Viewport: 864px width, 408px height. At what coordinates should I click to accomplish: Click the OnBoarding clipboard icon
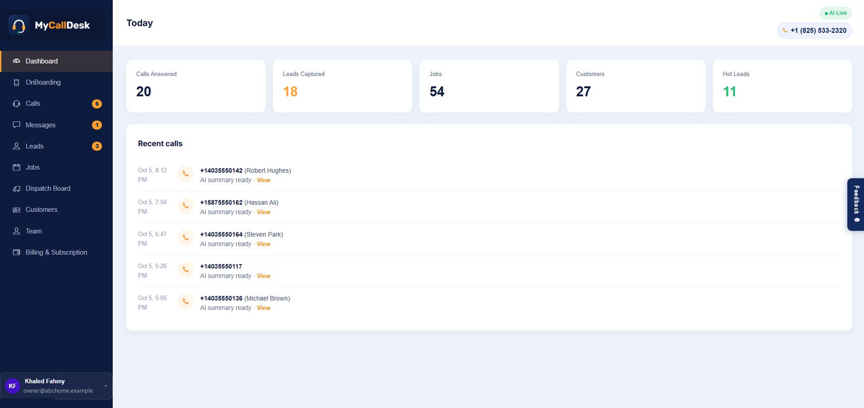click(16, 82)
